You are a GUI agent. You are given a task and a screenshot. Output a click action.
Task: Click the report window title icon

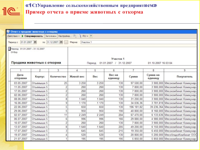pos(8,31)
